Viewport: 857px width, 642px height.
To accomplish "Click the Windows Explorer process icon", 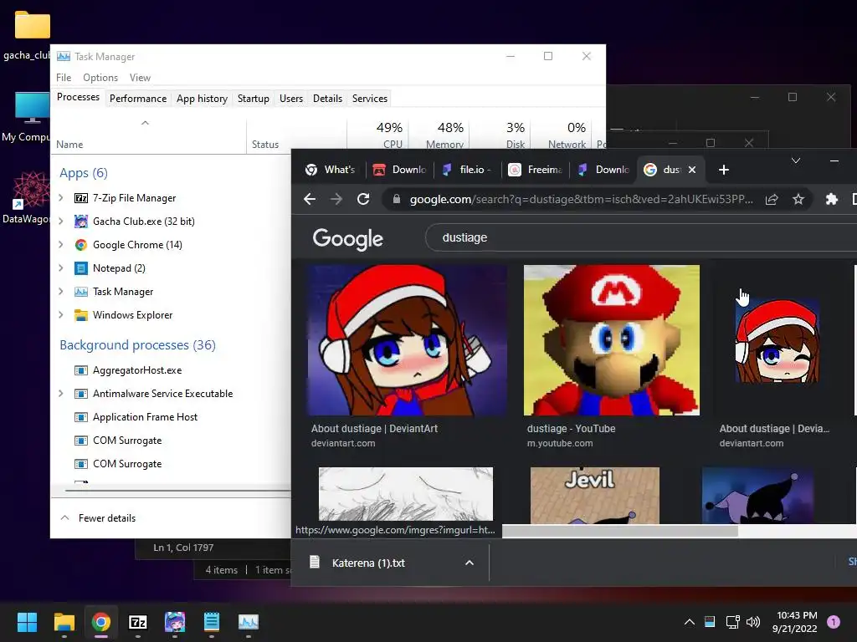I will click(81, 315).
